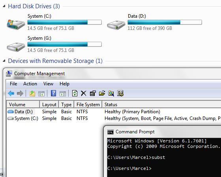Viewport: 221px width, 177px height.
Task: Click the Refresh toolbar icon
Action: coord(75,93)
